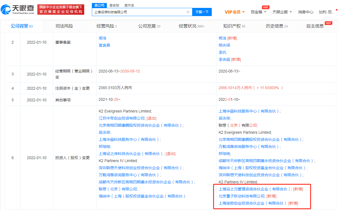This screenshot has width=338, height=210.
Task: Switch to the 经营状况 tab
Action: pyautogui.click(x=192, y=26)
